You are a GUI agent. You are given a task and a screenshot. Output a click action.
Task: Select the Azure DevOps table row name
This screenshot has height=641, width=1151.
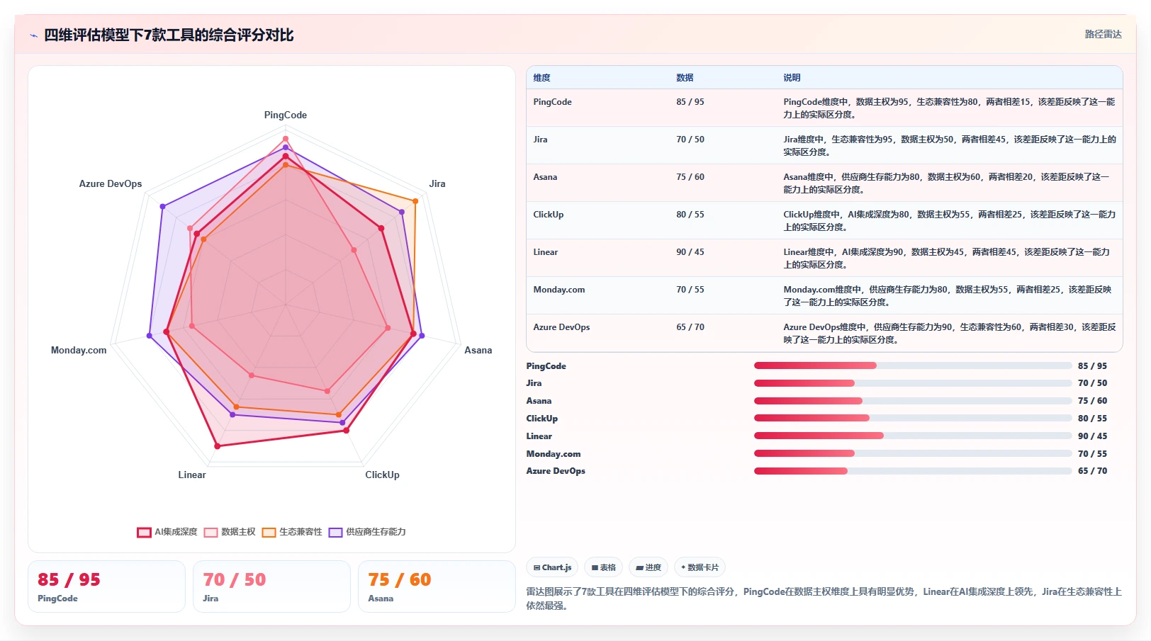(x=561, y=327)
